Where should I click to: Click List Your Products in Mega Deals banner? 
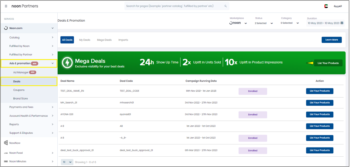pos(328,63)
